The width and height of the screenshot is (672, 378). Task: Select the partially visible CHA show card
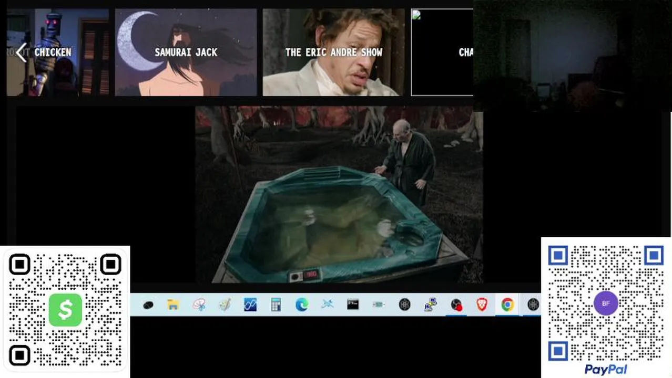click(x=442, y=52)
